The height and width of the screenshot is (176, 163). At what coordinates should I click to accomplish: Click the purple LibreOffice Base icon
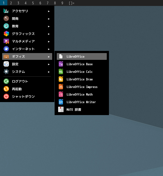point(61,64)
